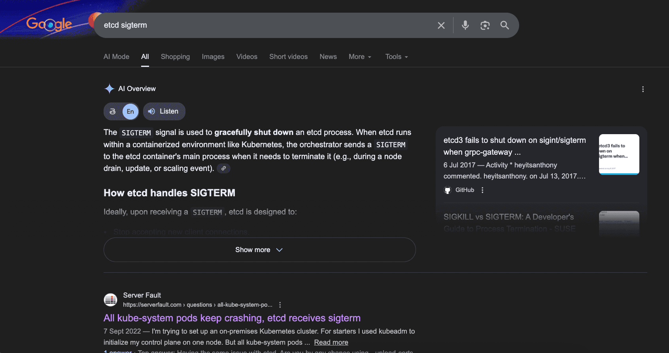Click the 'How etcd handles SIGTERM' heading

pos(169,193)
